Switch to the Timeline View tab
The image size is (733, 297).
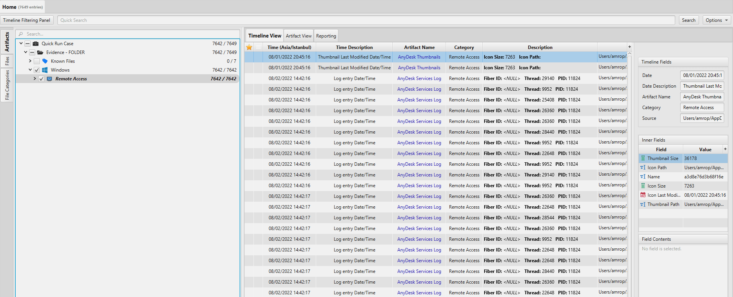click(x=264, y=36)
